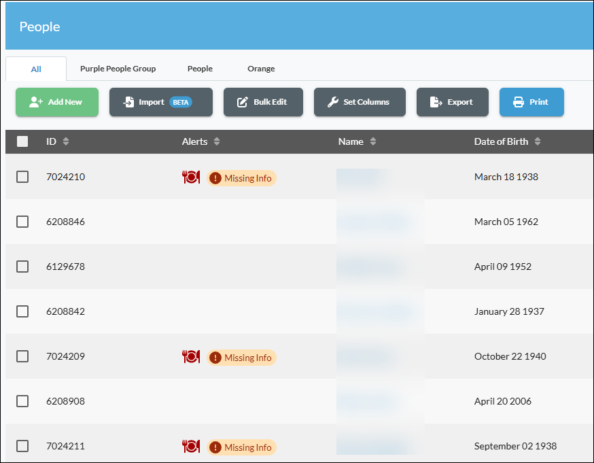The height and width of the screenshot is (463, 594).
Task: Click the Export button
Action: [453, 102]
